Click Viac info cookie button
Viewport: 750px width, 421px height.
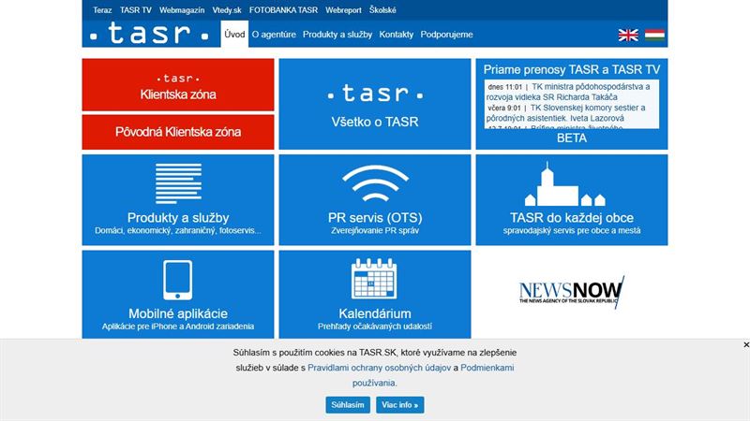click(x=400, y=405)
